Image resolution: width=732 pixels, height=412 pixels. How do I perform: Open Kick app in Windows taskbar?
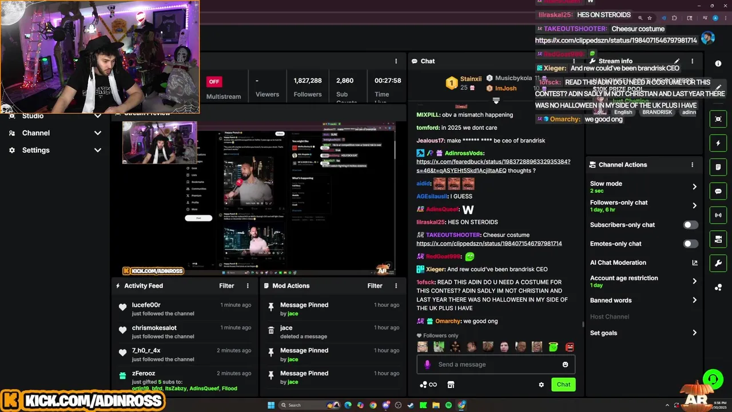[423, 405]
